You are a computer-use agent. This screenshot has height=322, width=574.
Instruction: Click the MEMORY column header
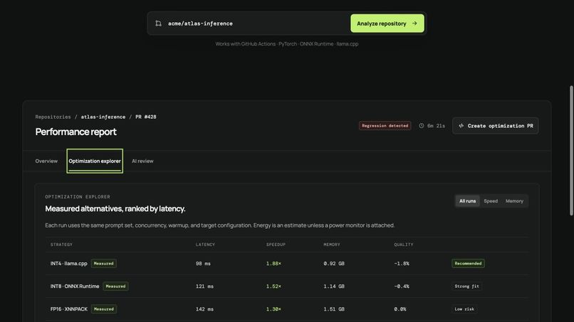pyautogui.click(x=332, y=245)
